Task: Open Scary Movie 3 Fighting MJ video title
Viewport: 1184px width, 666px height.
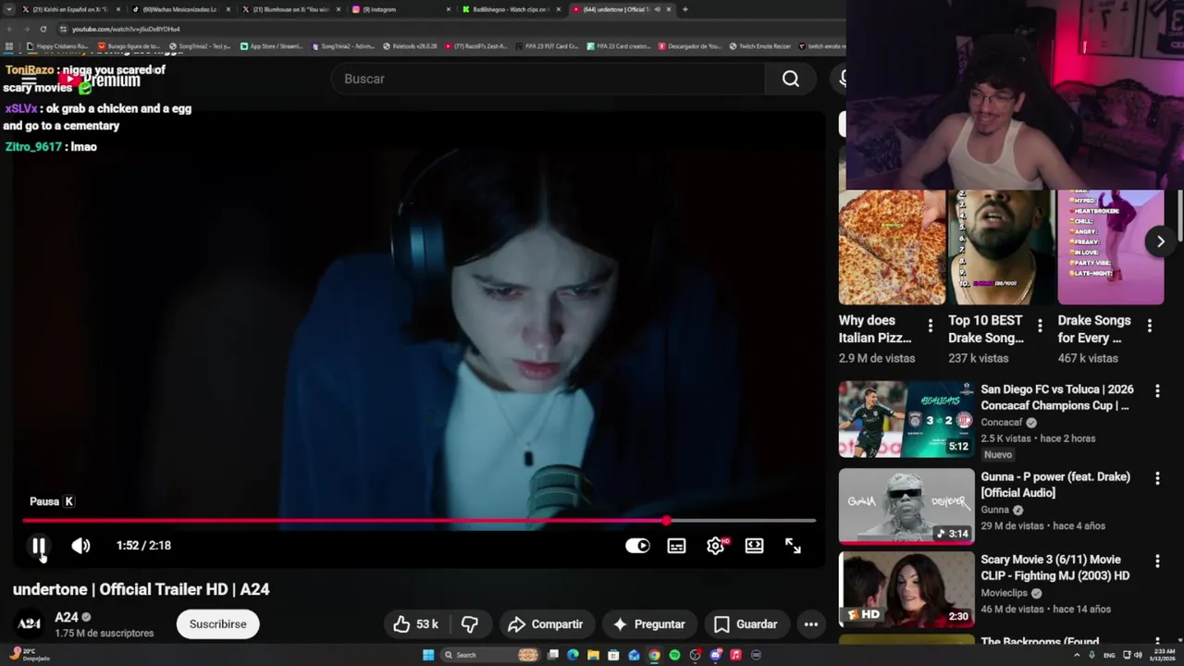Action: 1055,567
